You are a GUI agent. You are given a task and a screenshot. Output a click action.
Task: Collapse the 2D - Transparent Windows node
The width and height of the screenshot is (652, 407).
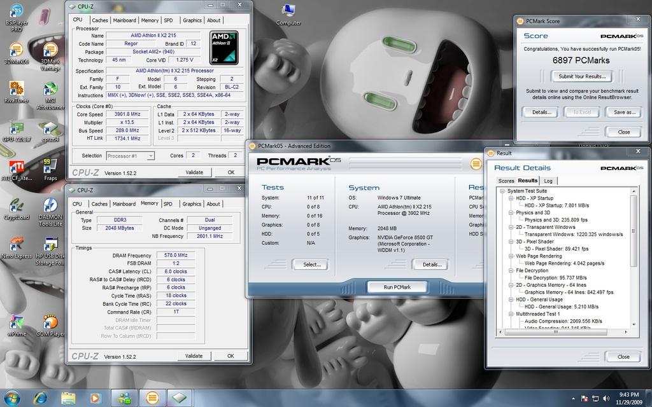511,227
